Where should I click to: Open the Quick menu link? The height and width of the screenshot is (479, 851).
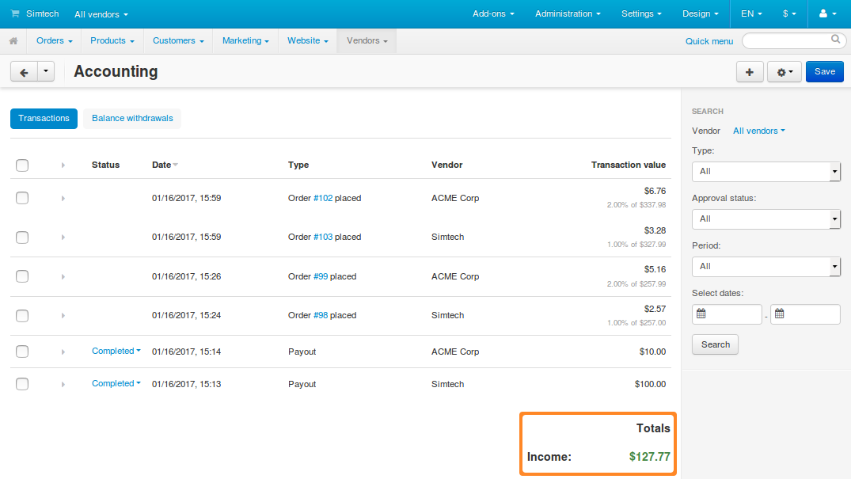(709, 41)
